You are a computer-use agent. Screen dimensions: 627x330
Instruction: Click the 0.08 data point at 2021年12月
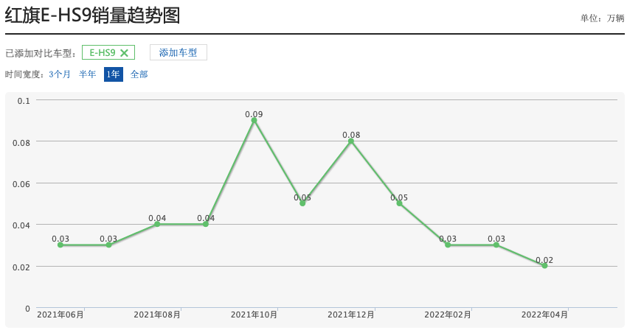(x=350, y=141)
